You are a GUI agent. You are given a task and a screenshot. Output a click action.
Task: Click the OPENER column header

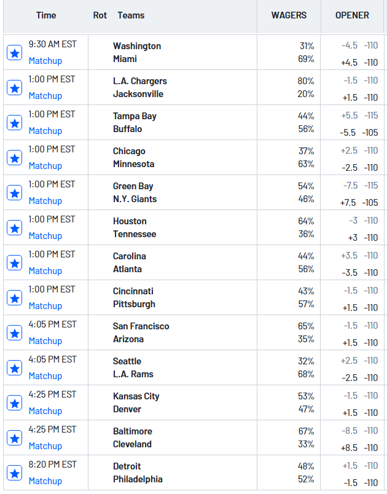352,15
